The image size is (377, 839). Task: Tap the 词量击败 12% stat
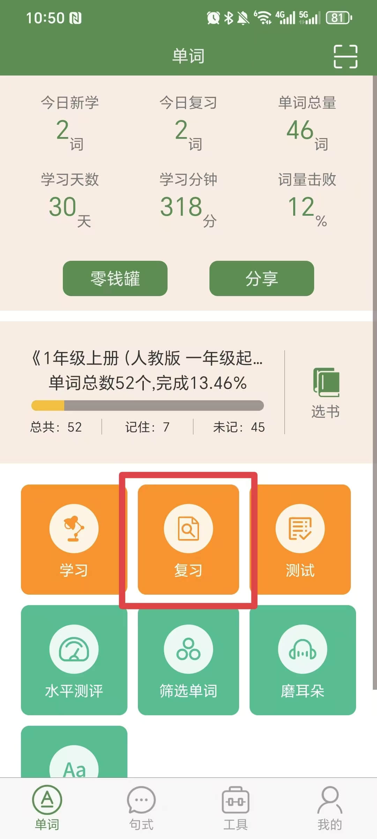click(307, 199)
